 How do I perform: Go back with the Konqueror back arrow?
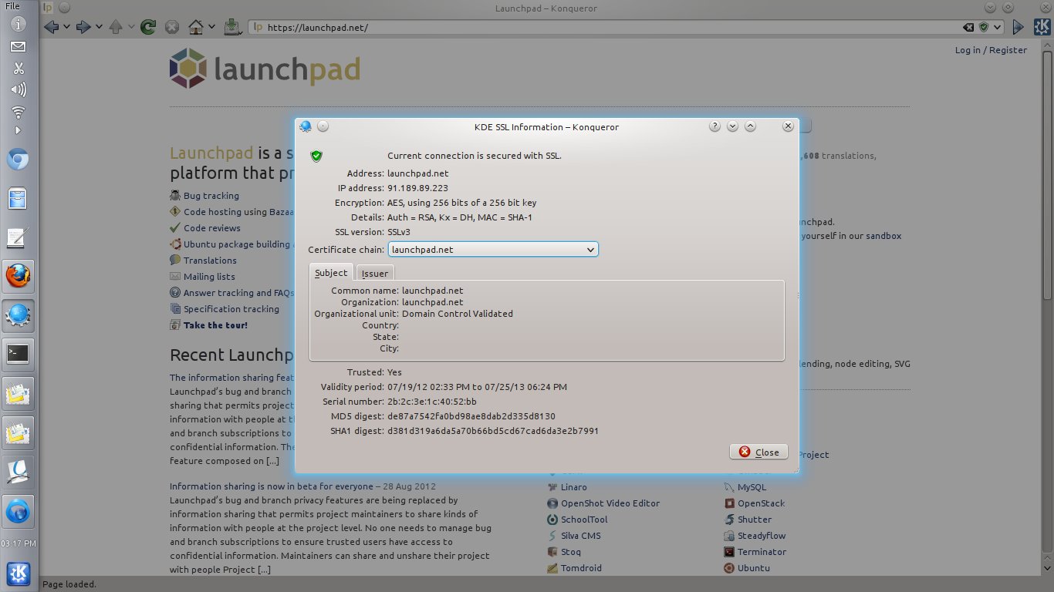coord(52,27)
